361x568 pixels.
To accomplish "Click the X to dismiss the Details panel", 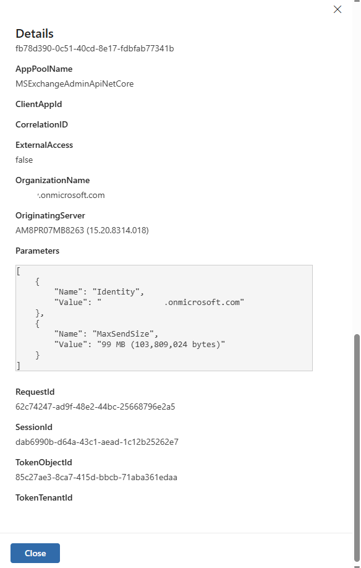I will [x=337, y=9].
